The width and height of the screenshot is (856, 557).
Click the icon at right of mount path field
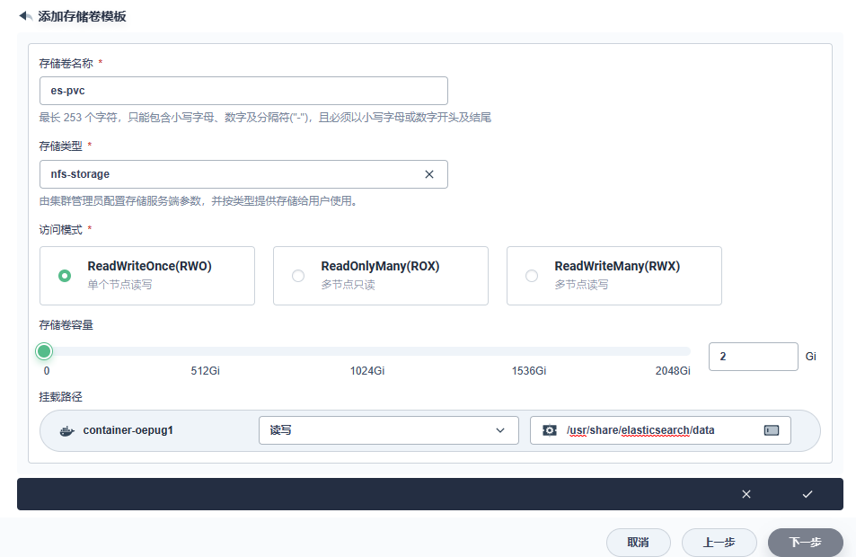[x=771, y=430]
